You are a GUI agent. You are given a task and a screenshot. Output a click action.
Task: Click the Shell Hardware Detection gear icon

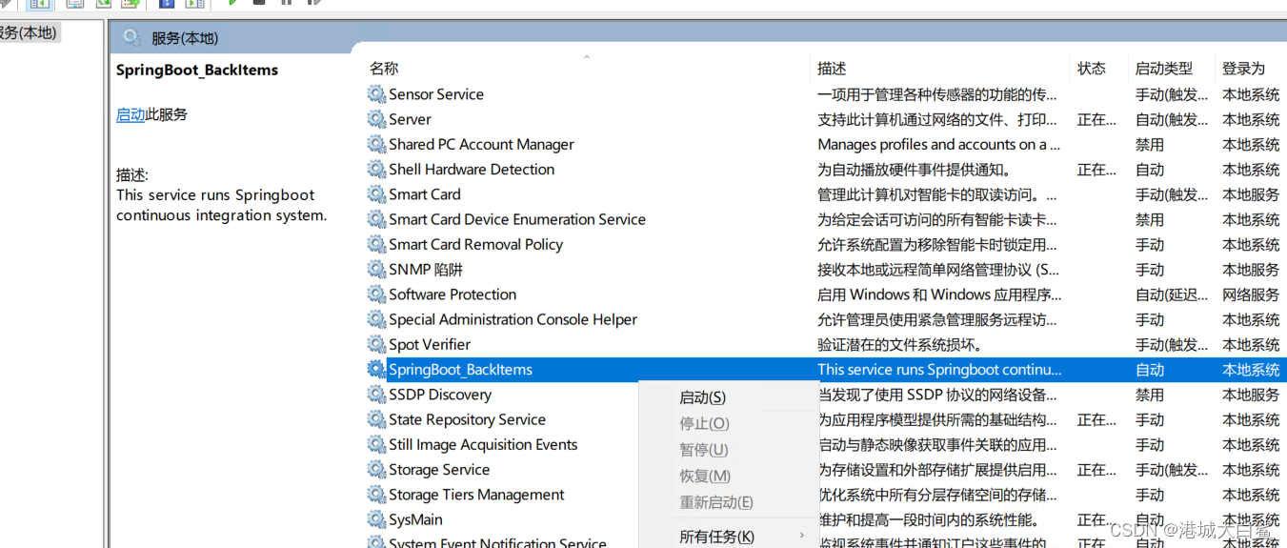pyautogui.click(x=377, y=170)
